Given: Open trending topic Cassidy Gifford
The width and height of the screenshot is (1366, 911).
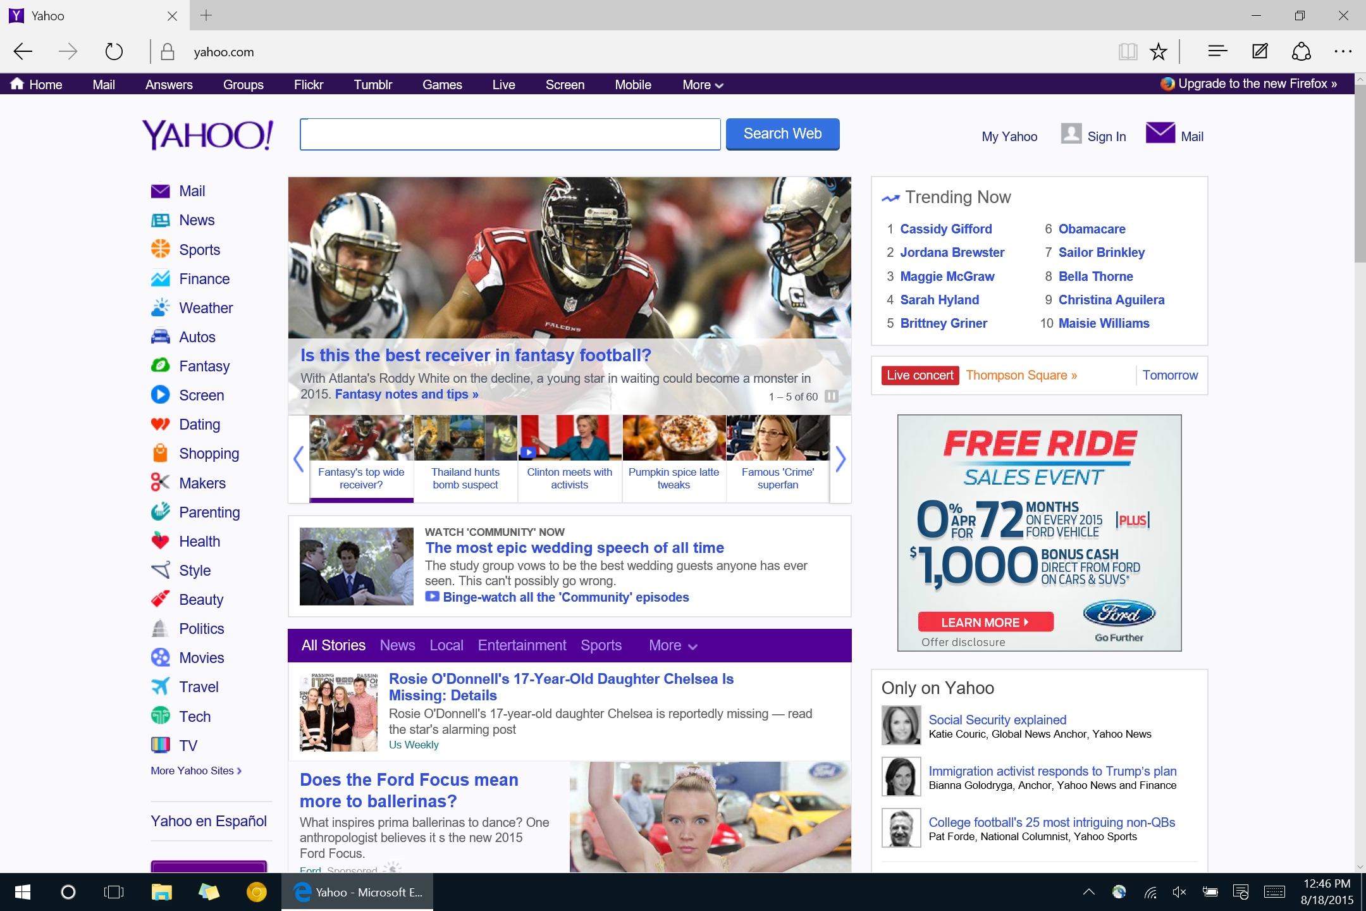Looking at the screenshot, I should coord(945,229).
